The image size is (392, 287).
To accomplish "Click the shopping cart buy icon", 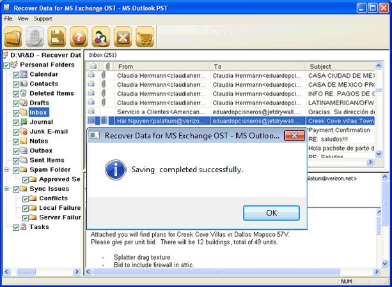I will coord(145,37).
